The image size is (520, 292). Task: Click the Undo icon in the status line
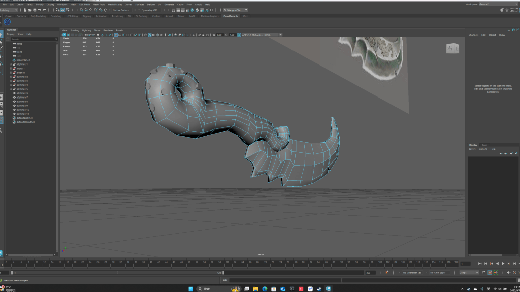[x=40, y=10]
